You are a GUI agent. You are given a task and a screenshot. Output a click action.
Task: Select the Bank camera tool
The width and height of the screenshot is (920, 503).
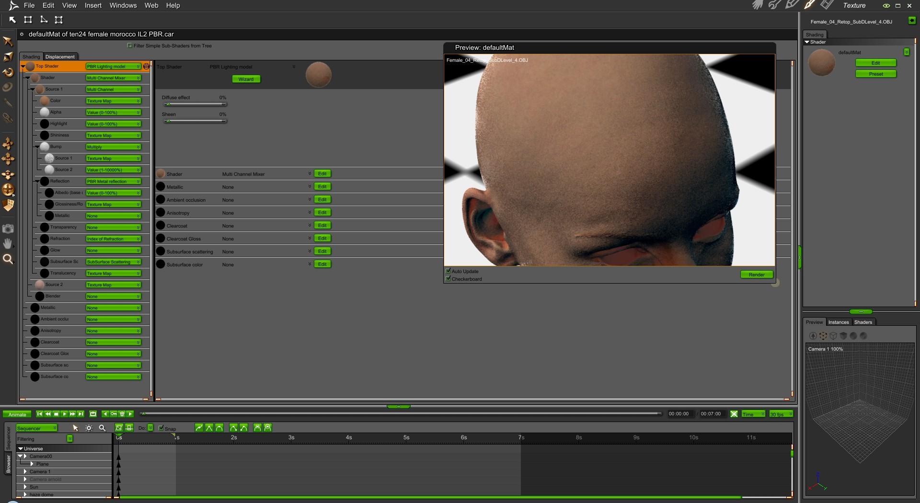(x=8, y=174)
